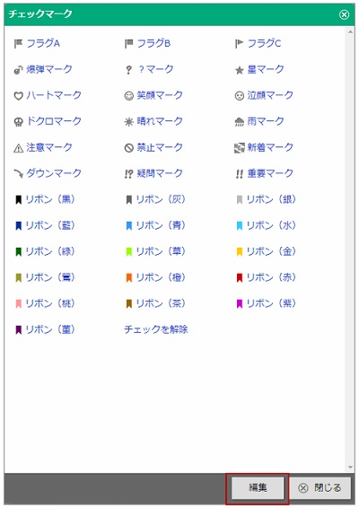Select the 注意マーク warning triangle icon

pyautogui.click(x=18, y=148)
